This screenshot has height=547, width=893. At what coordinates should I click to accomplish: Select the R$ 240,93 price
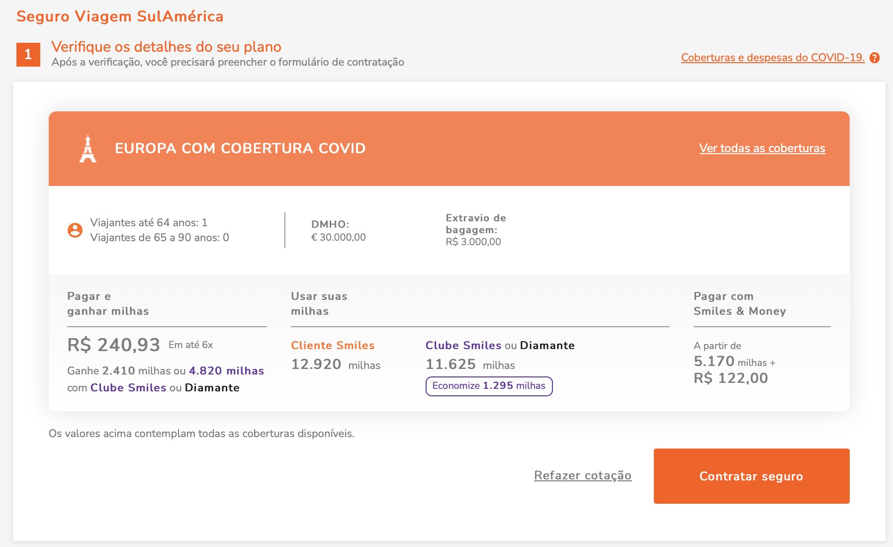[x=113, y=345]
